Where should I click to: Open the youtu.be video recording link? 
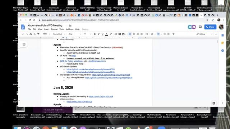(x=79, y=102)
